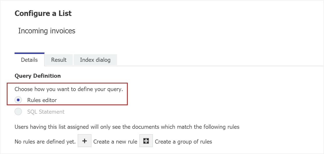
Task: Click the word "Result" in the tab strip
Action: [59, 60]
